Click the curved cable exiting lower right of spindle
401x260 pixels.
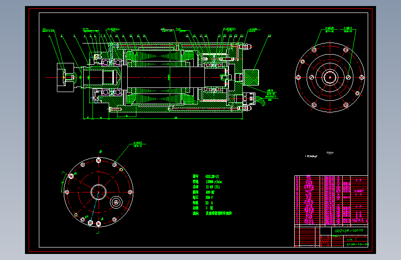[x=260, y=101]
